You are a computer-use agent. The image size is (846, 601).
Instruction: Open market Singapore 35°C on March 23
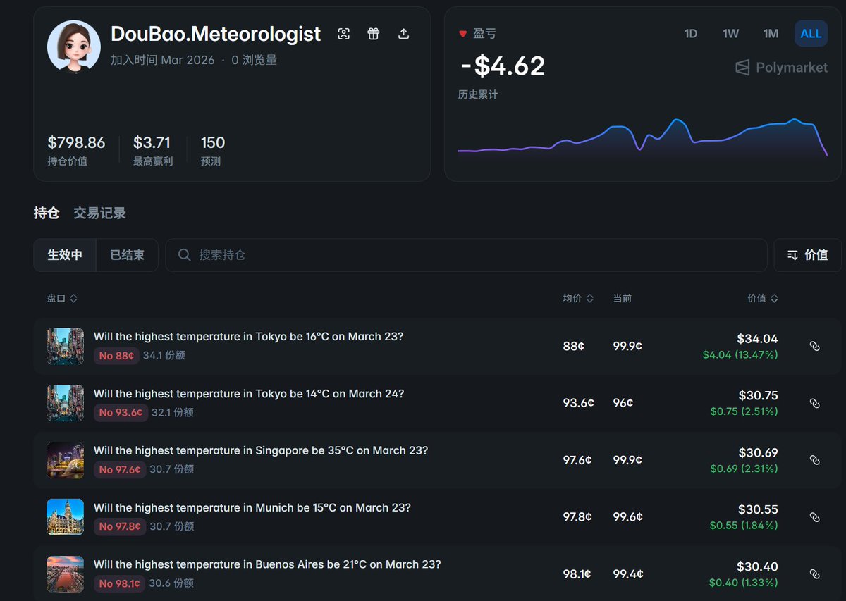(x=261, y=451)
